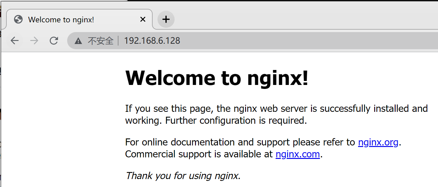
Task: Click the 不安全 security label
Action: tap(100, 41)
